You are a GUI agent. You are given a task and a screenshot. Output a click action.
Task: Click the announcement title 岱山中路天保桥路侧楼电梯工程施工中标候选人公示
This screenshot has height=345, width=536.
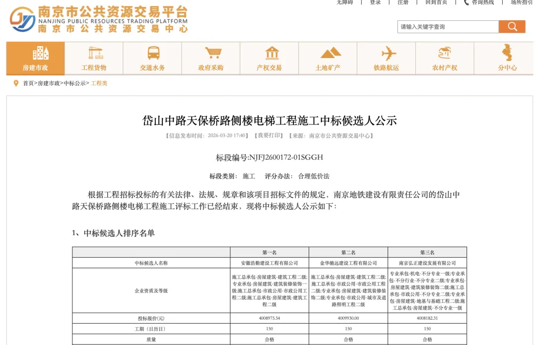click(269, 120)
